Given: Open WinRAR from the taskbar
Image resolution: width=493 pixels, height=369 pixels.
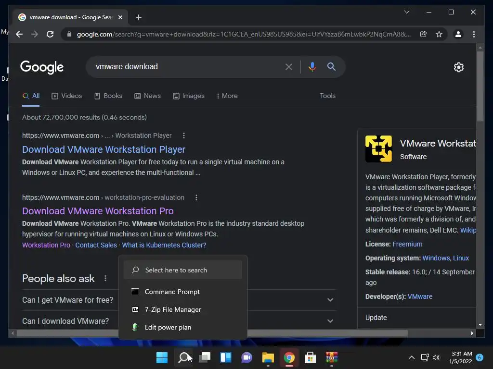Looking at the screenshot, I should [x=331, y=357].
